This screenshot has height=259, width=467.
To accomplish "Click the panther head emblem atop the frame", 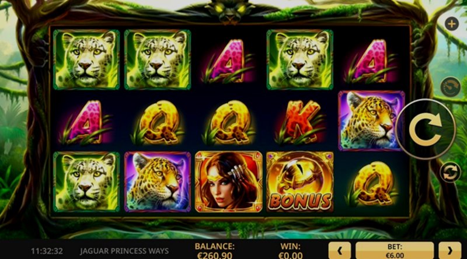I will (x=229, y=11).
